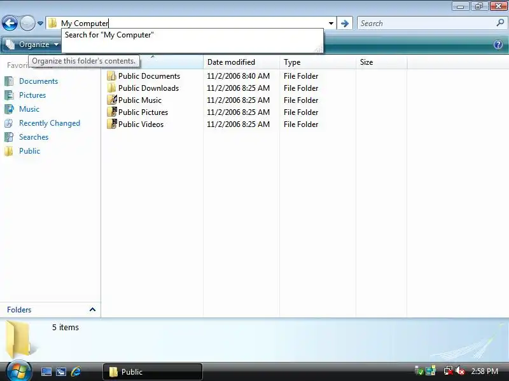This screenshot has height=381, width=509.
Task: Click the network tray icon
Action: pos(449,371)
